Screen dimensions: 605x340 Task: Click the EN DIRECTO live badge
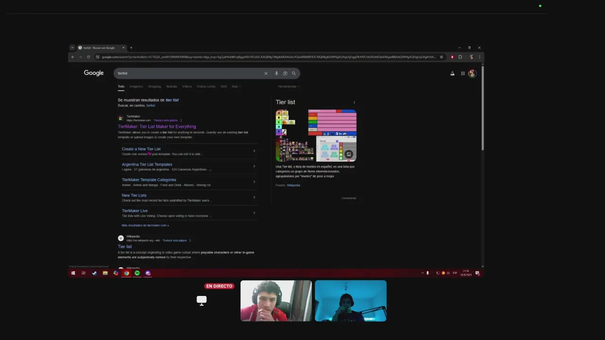219,286
